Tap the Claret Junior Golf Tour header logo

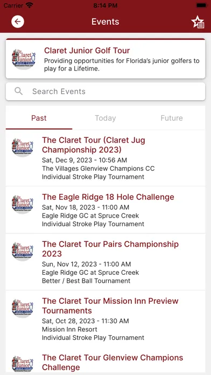23,59
